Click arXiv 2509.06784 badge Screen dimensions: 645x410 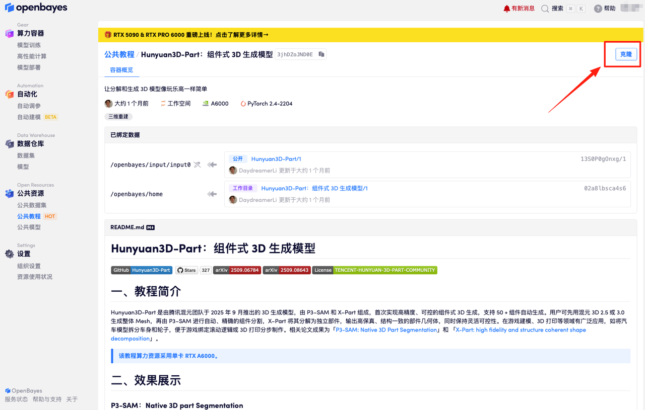click(x=237, y=270)
